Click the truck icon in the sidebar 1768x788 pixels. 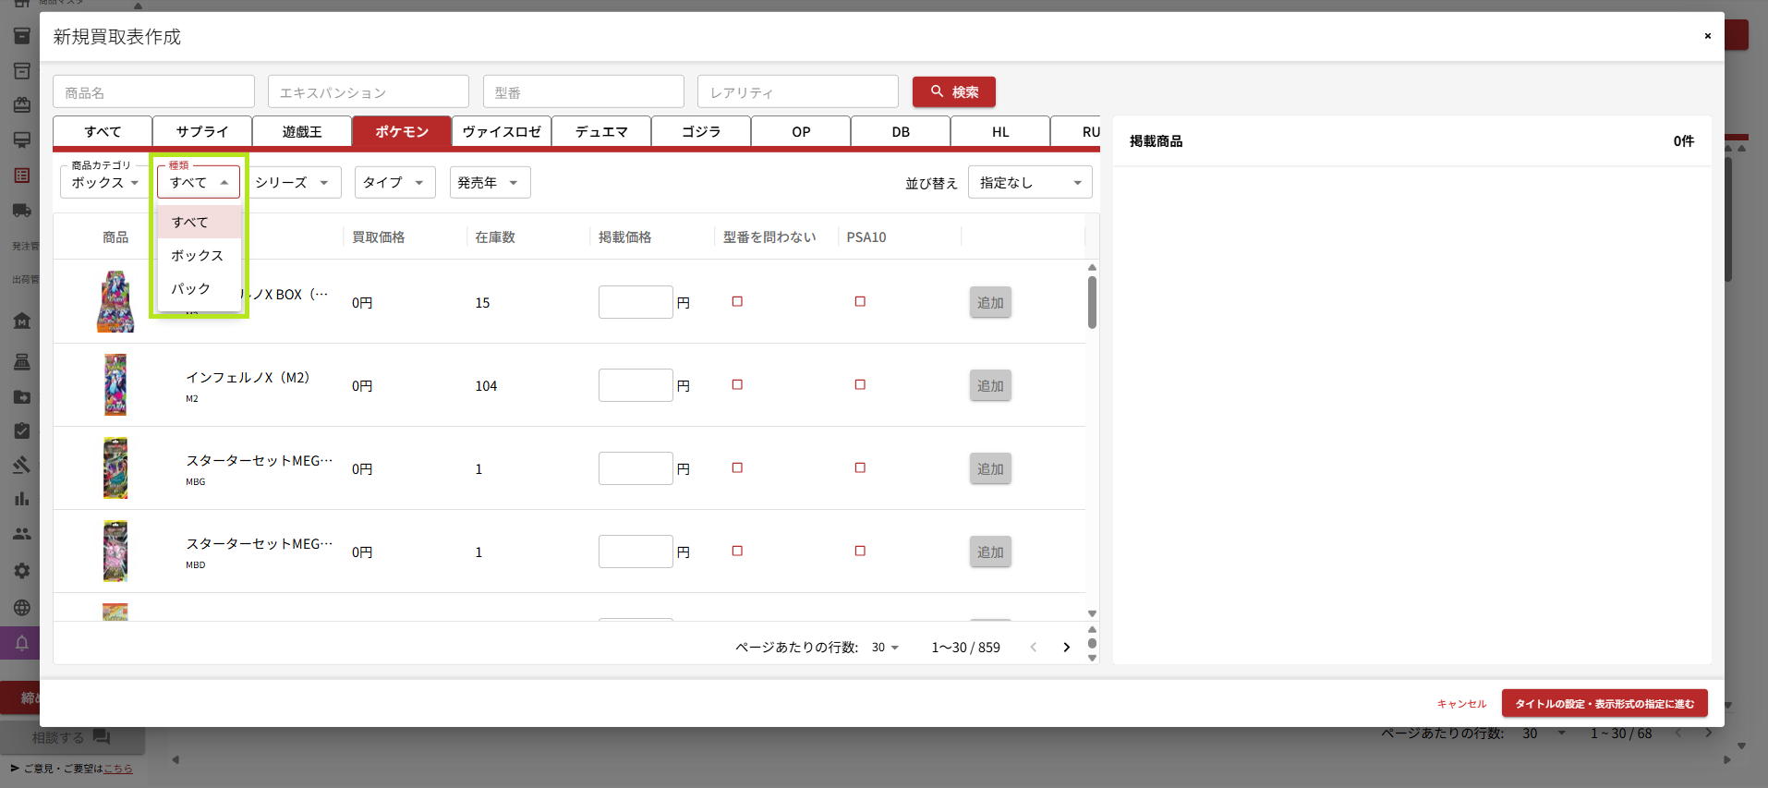(21, 211)
